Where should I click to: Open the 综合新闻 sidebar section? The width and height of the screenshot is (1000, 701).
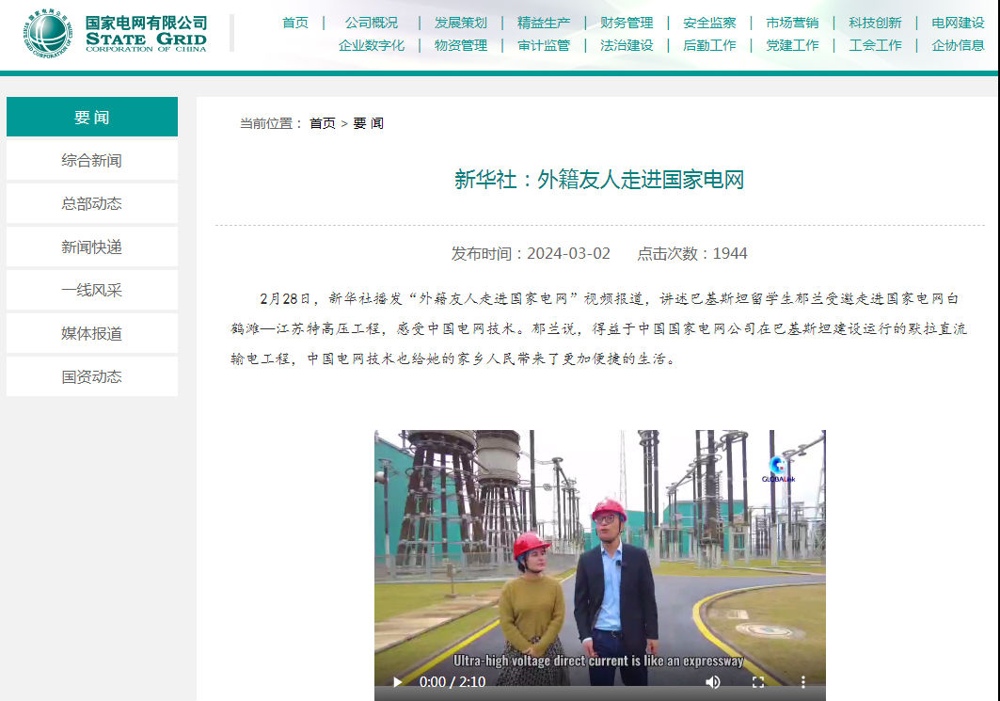pyautogui.click(x=92, y=160)
